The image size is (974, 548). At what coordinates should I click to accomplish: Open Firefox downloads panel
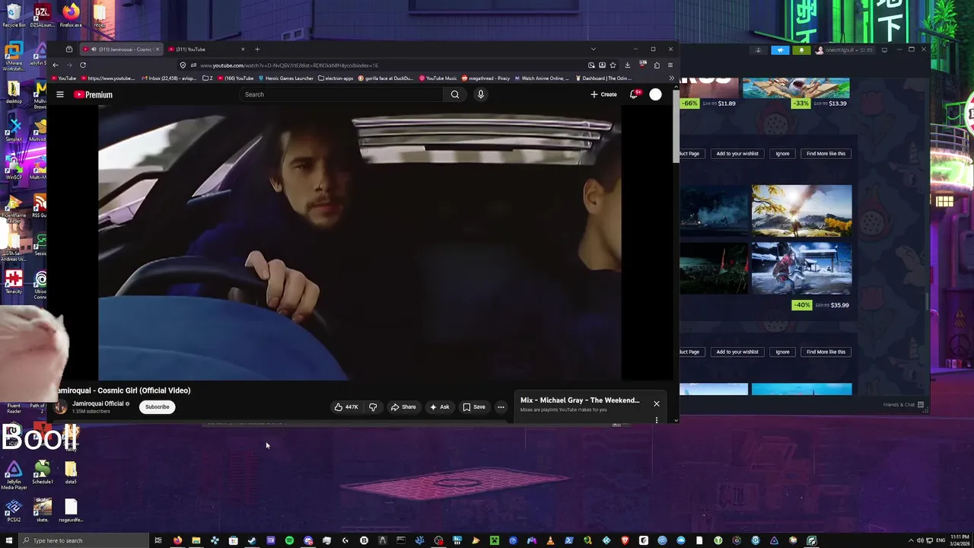pyautogui.click(x=627, y=65)
